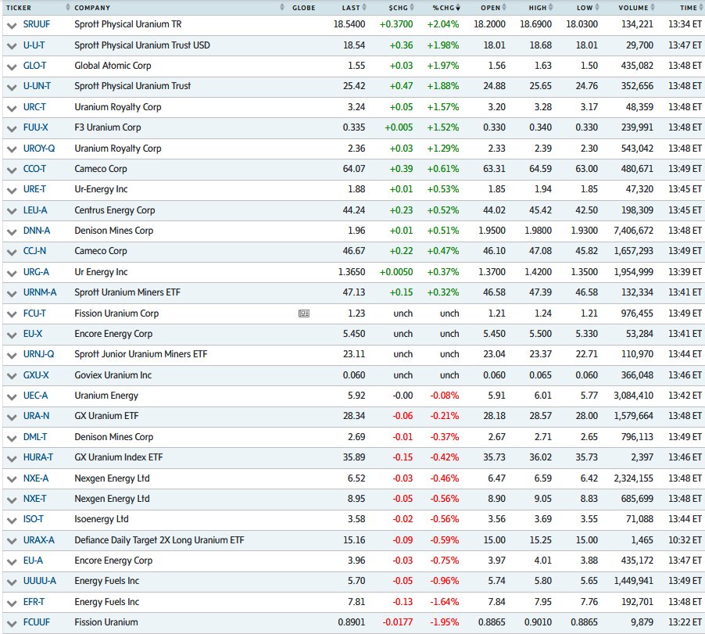Expand the EU-X row chevron

point(12,335)
